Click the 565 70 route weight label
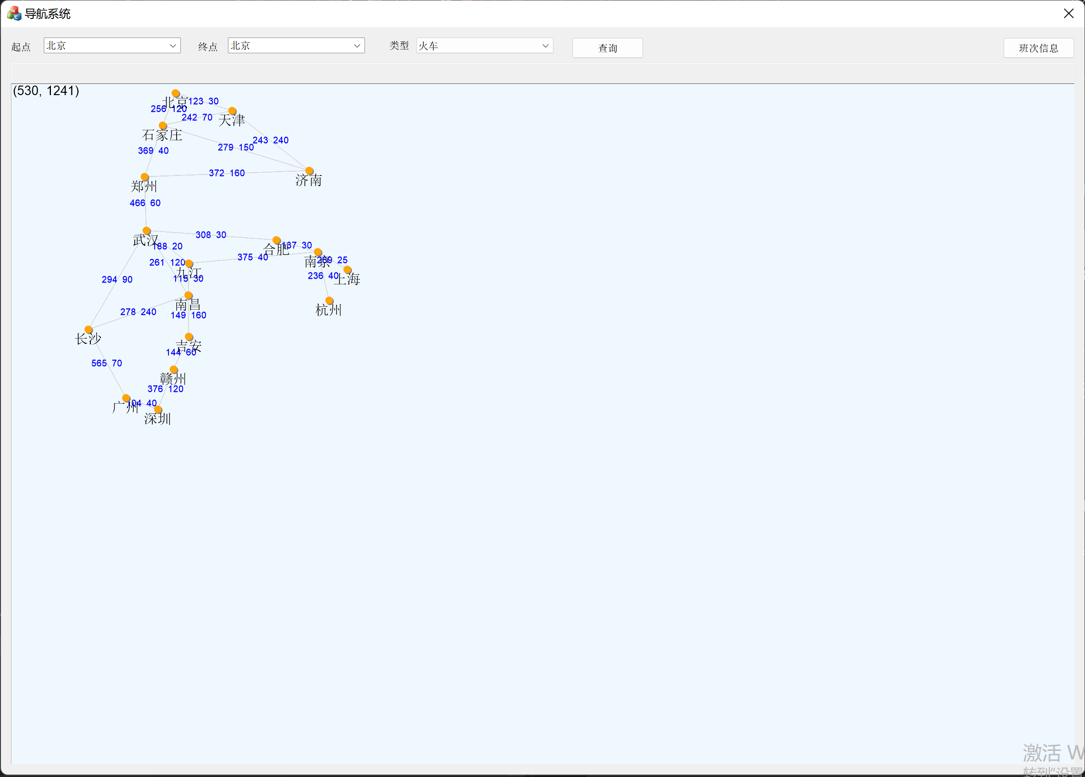This screenshot has width=1085, height=777. click(107, 363)
